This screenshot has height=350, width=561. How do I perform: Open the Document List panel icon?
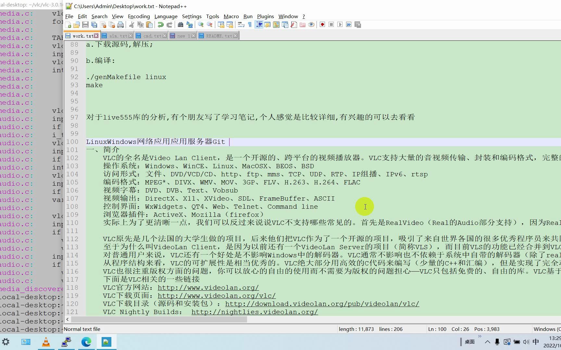pyautogui.click(x=285, y=25)
